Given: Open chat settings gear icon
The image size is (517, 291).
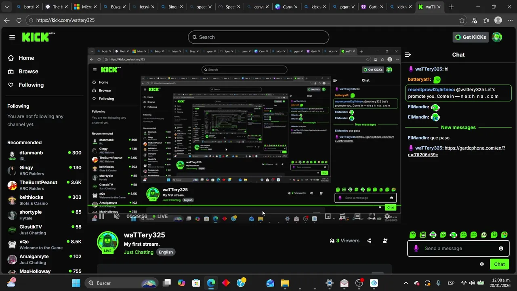Looking at the screenshot, I should [482, 264].
